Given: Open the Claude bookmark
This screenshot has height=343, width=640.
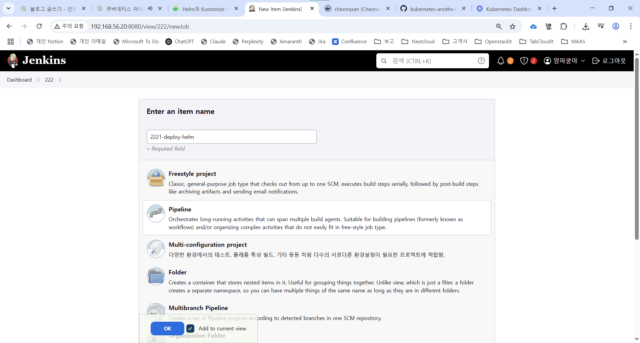Looking at the screenshot, I should (x=213, y=42).
